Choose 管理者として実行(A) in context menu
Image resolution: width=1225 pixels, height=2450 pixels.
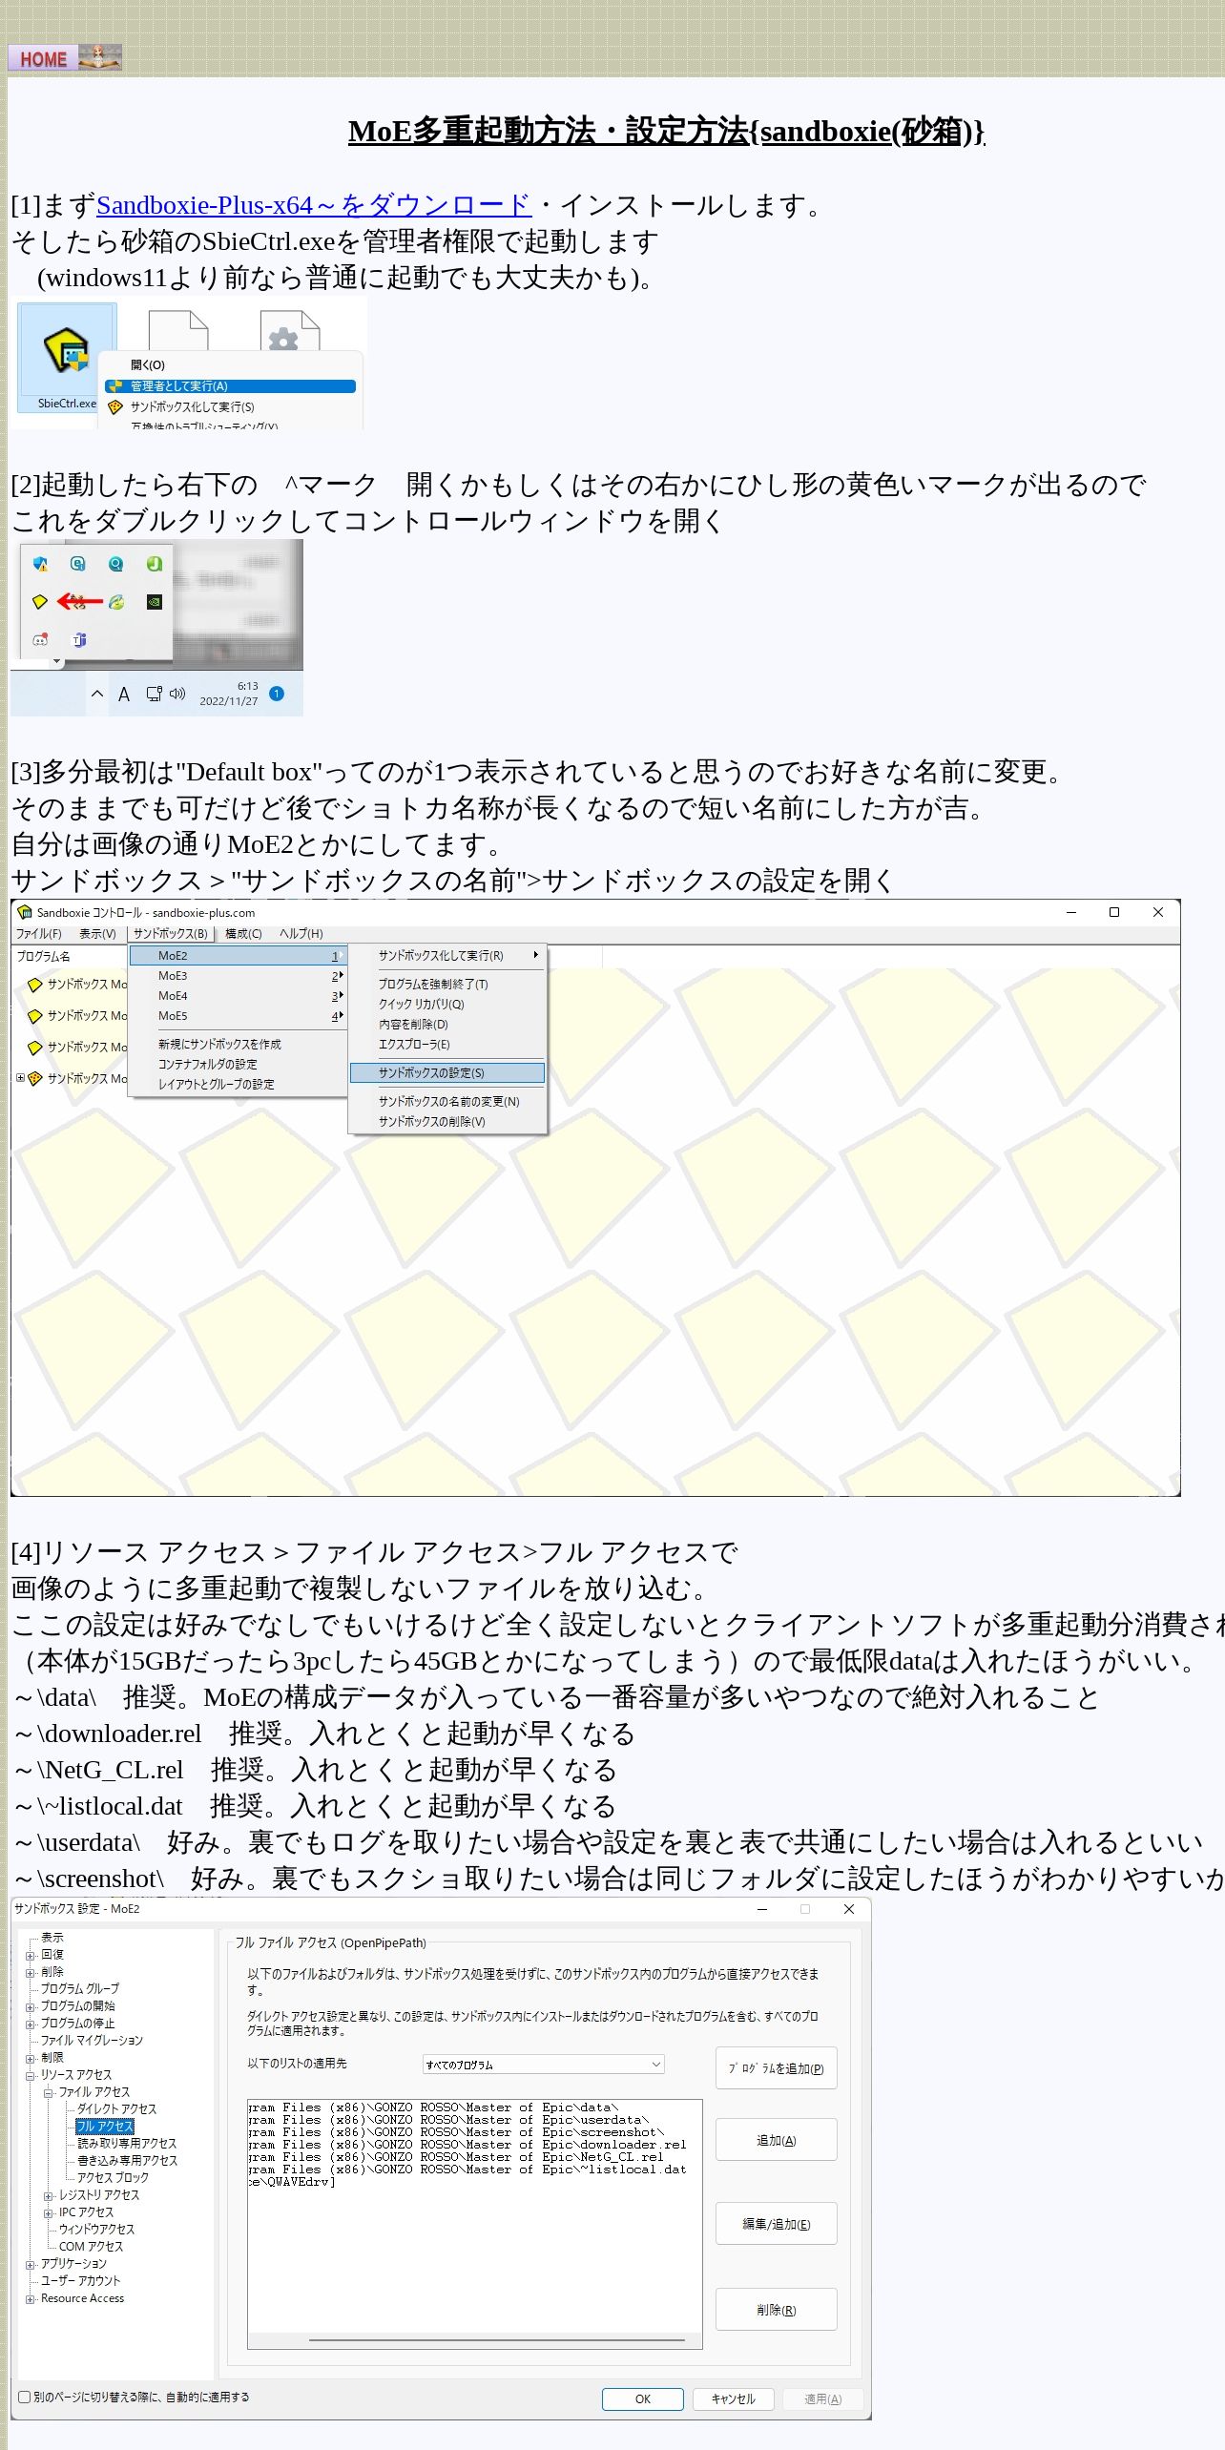point(230,386)
